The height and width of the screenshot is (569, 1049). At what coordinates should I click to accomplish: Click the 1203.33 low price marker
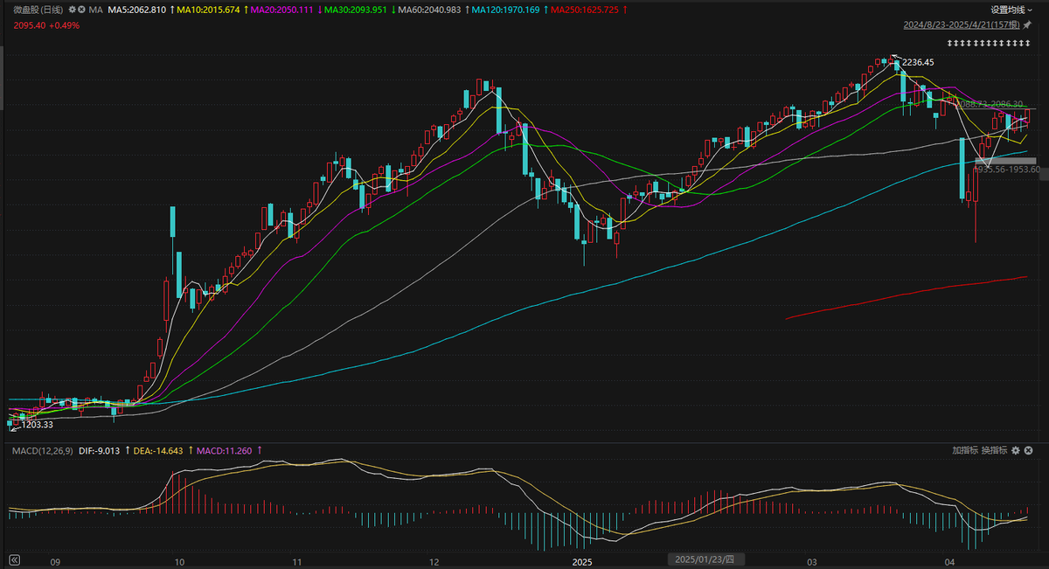pos(38,424)
